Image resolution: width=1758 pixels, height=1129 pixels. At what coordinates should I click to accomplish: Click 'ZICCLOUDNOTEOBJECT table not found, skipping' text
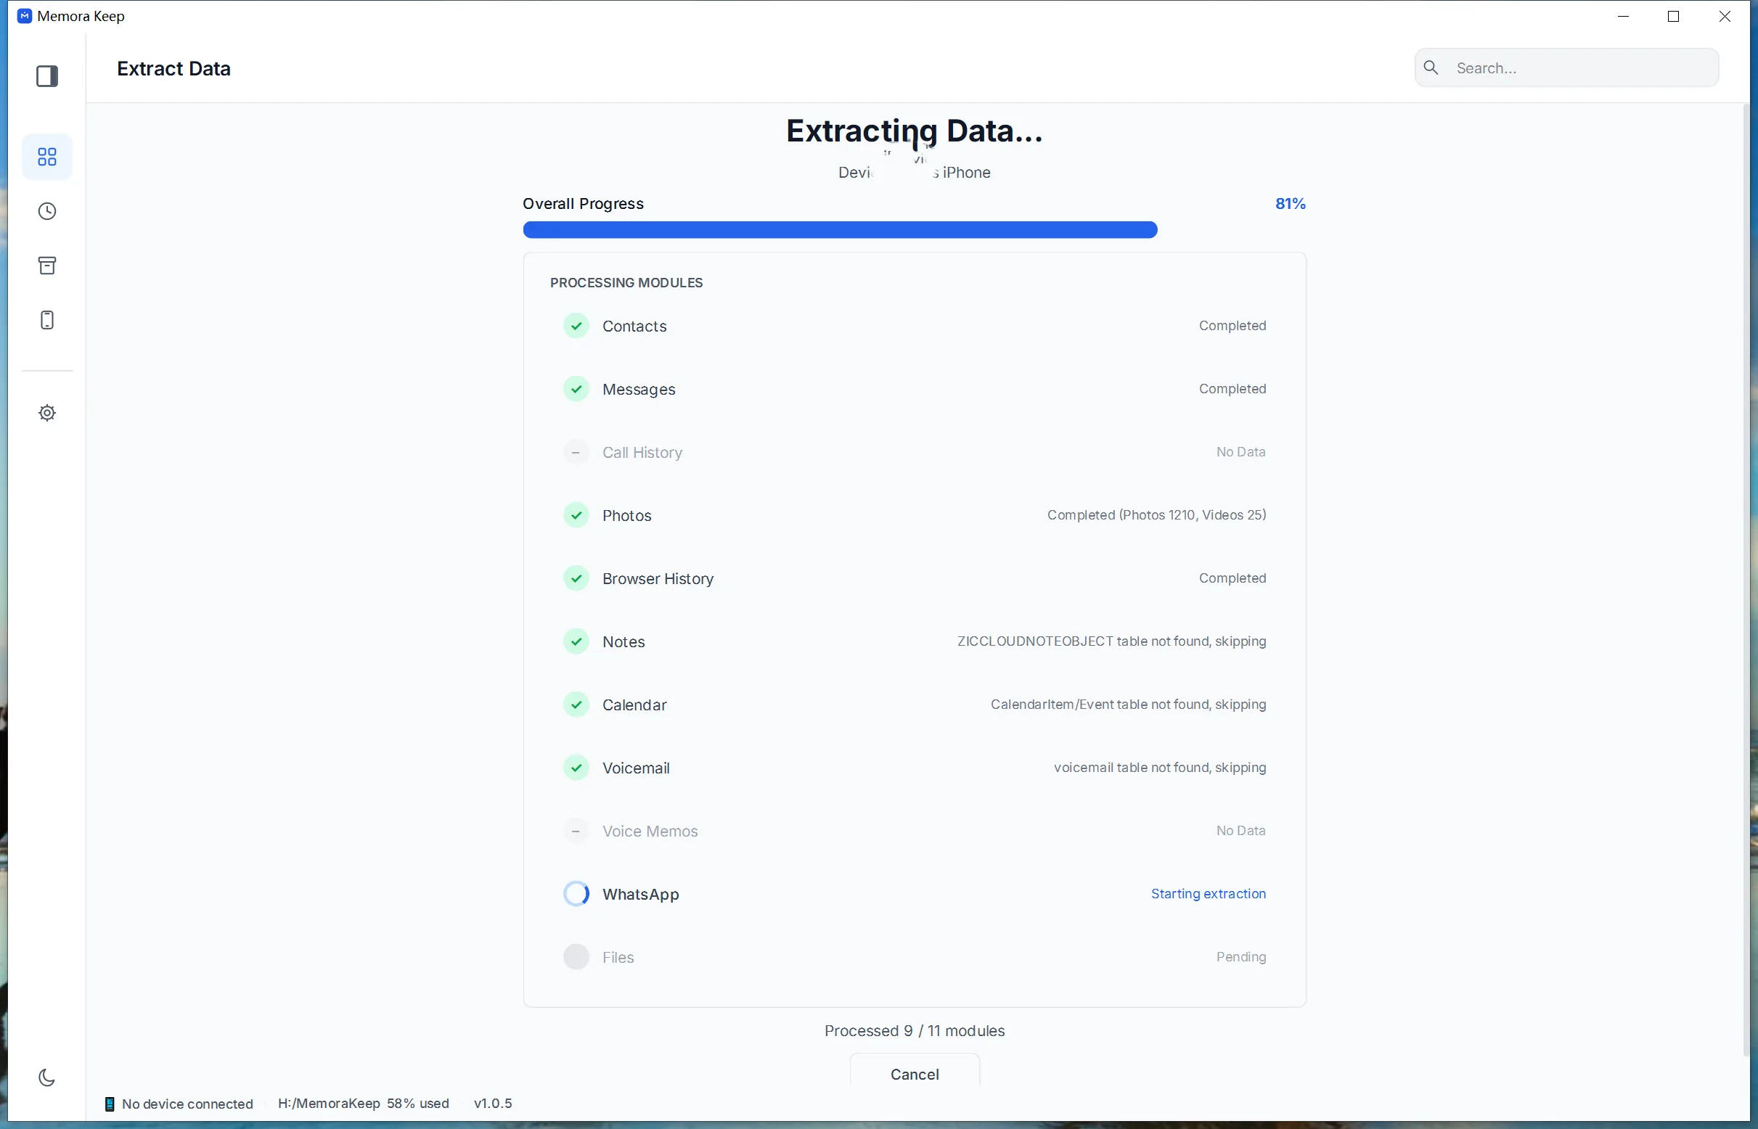pos(1111,641)
